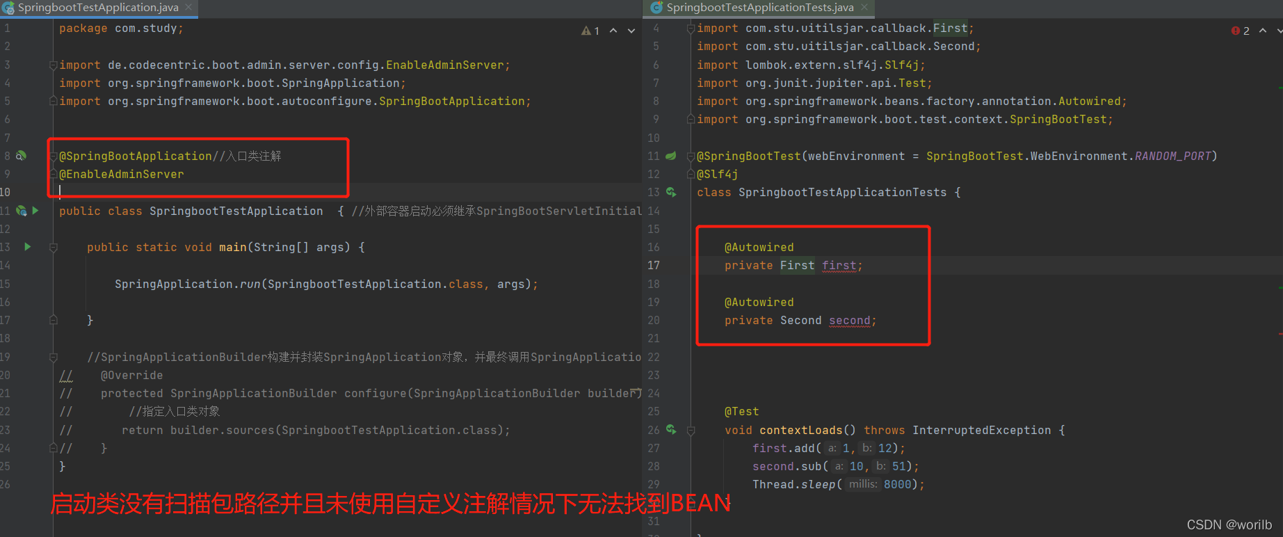Click the yellow warning indicator showing 1
The image size is (1283, 537).
(590, 31)
